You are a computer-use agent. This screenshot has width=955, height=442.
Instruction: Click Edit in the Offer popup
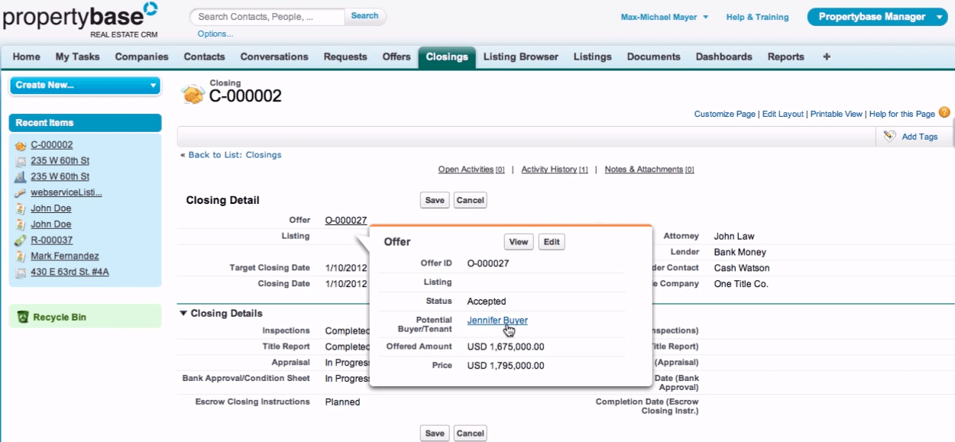pyautogui.click(x=552, y=241)
